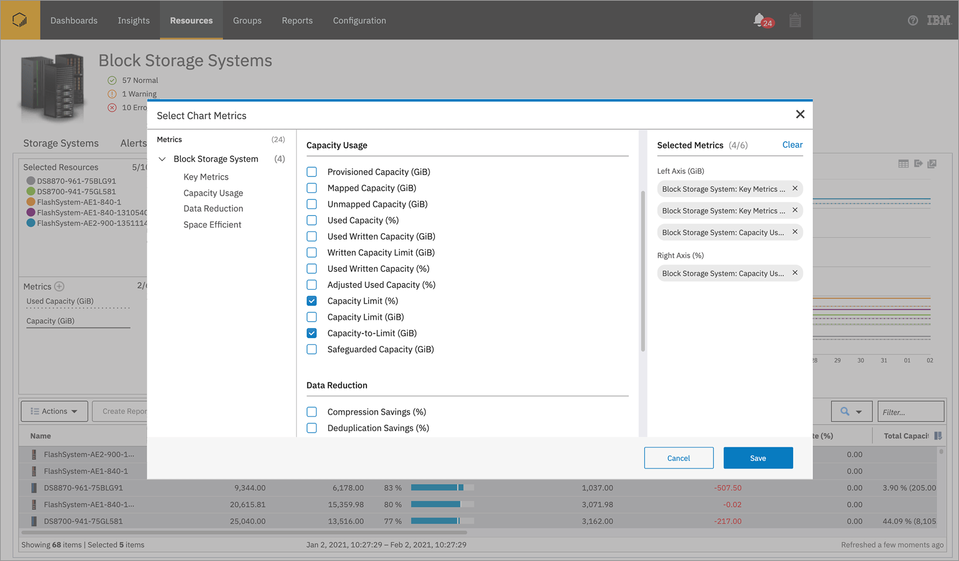Open the clipboard tasks icon
The width and height of the screenshot is (959, 561).
(x=795, y=20)
